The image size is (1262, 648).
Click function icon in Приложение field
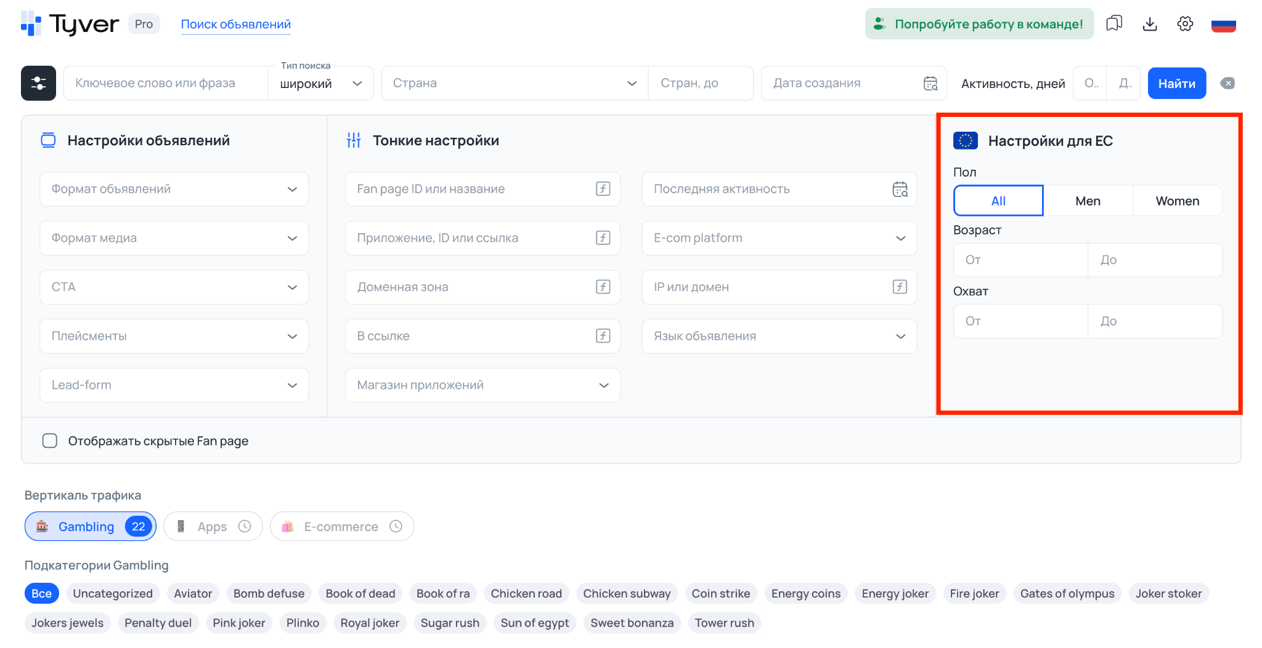[x=603, y=238]
